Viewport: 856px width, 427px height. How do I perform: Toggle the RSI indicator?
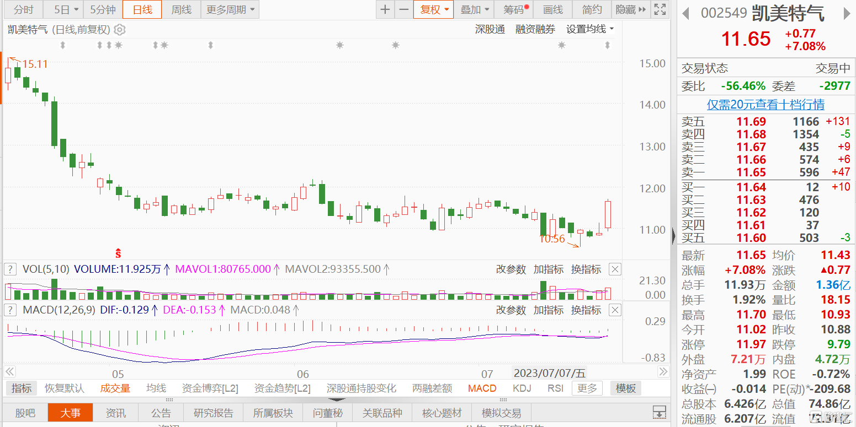point(555,388)
